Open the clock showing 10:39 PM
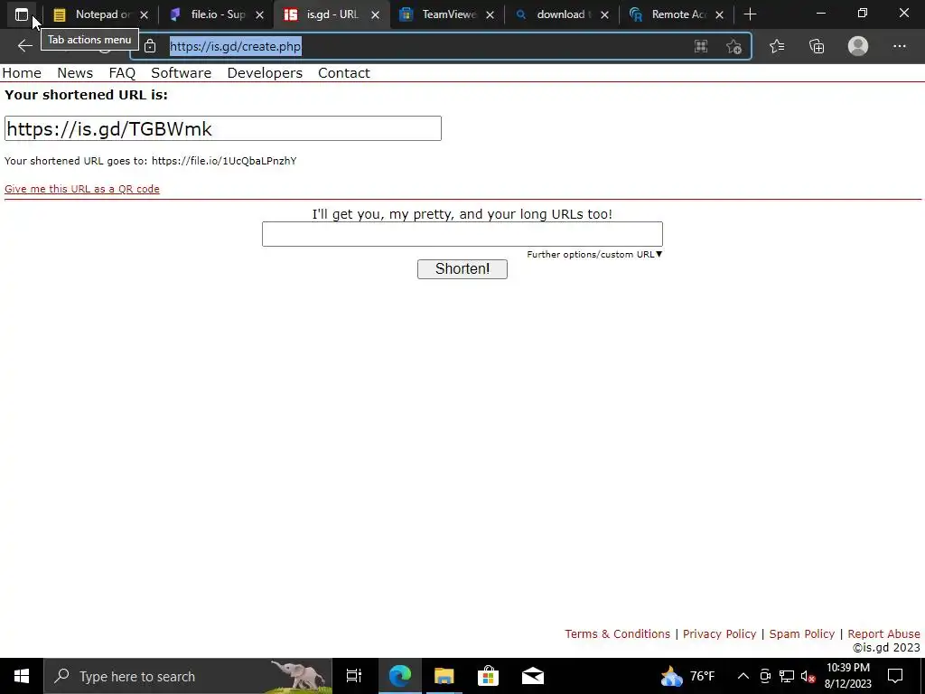This screenshot has width=925, height=694. 847,676
